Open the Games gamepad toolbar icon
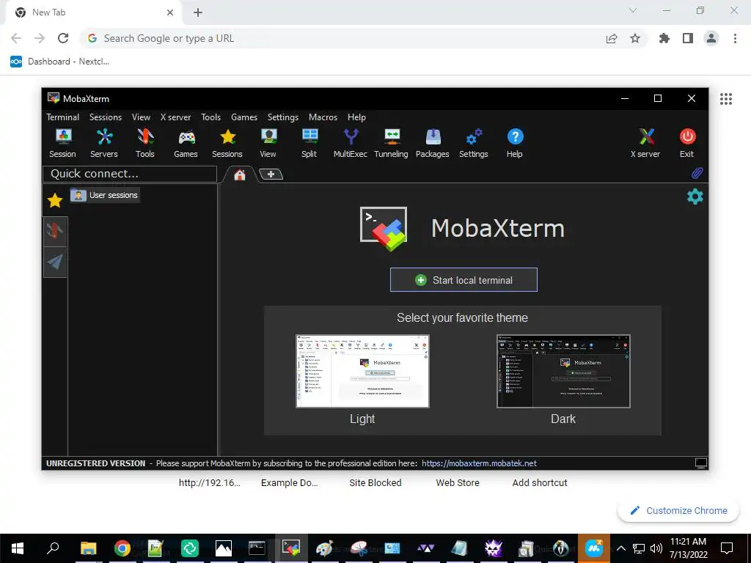 [x=186, y=143]
